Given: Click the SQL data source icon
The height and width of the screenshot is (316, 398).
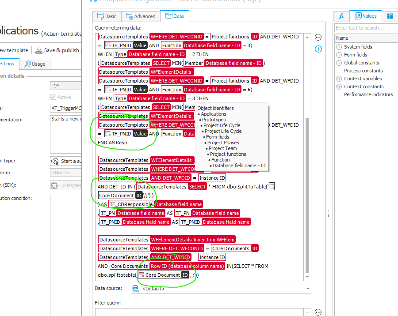Looking at the screenshot, I should click(x=136, y=289).
